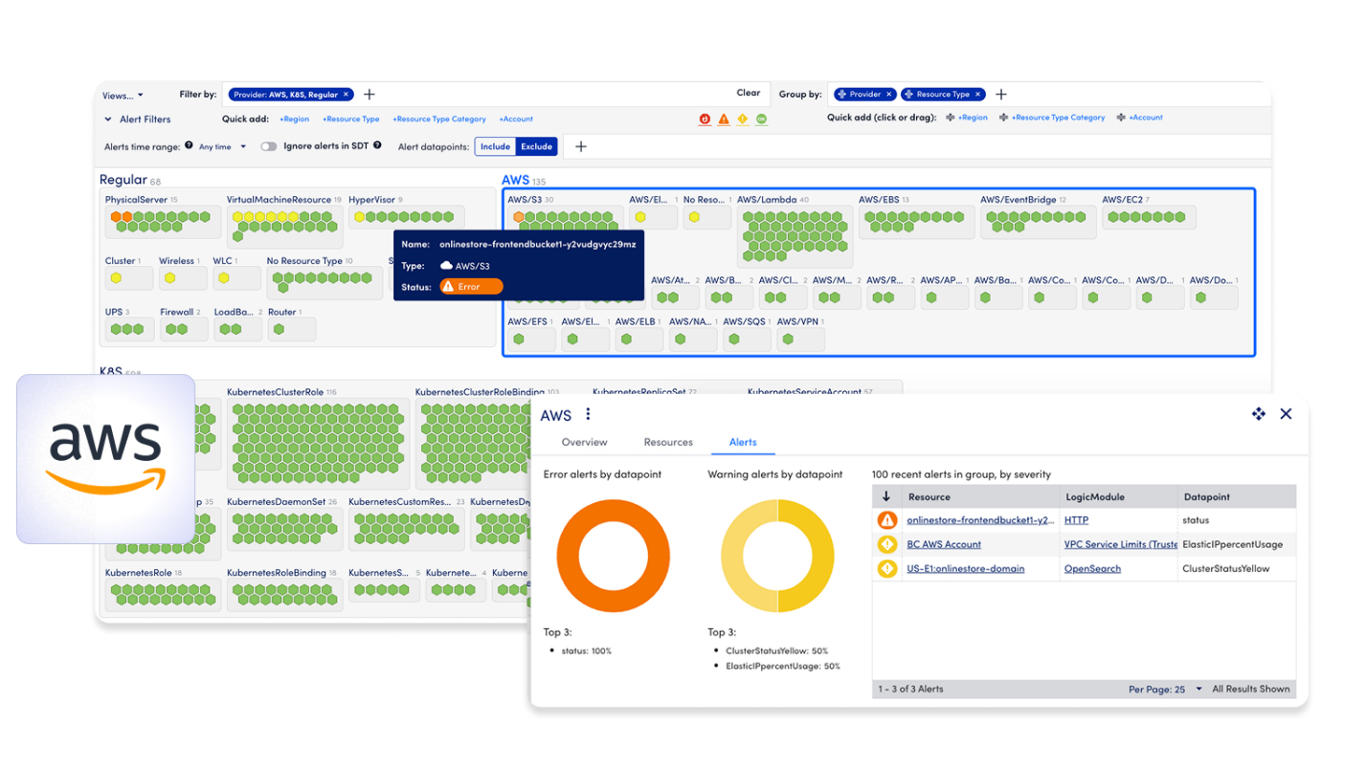Select the Alerts tab
This screenshot has width=1366, height=768.
[743, 442]
